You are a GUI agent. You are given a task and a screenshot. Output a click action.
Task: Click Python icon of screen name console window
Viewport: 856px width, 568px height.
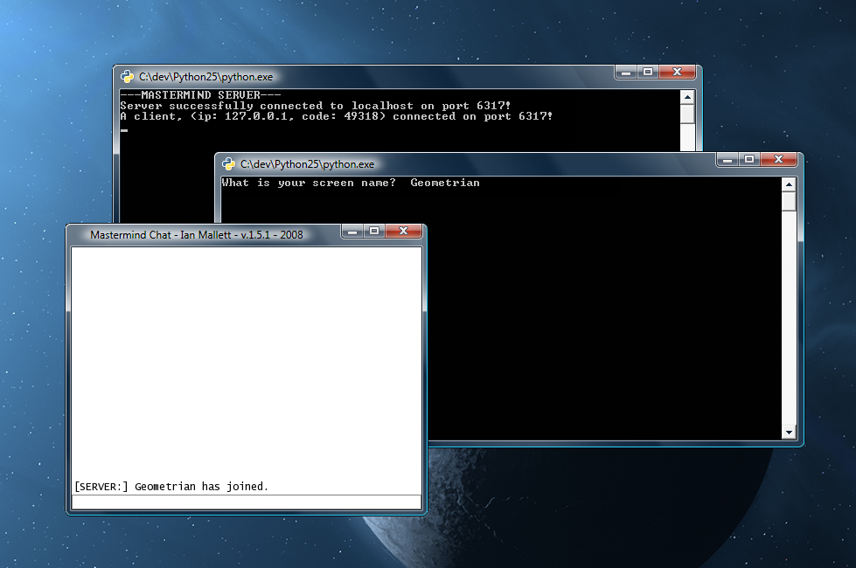(229, 164)
